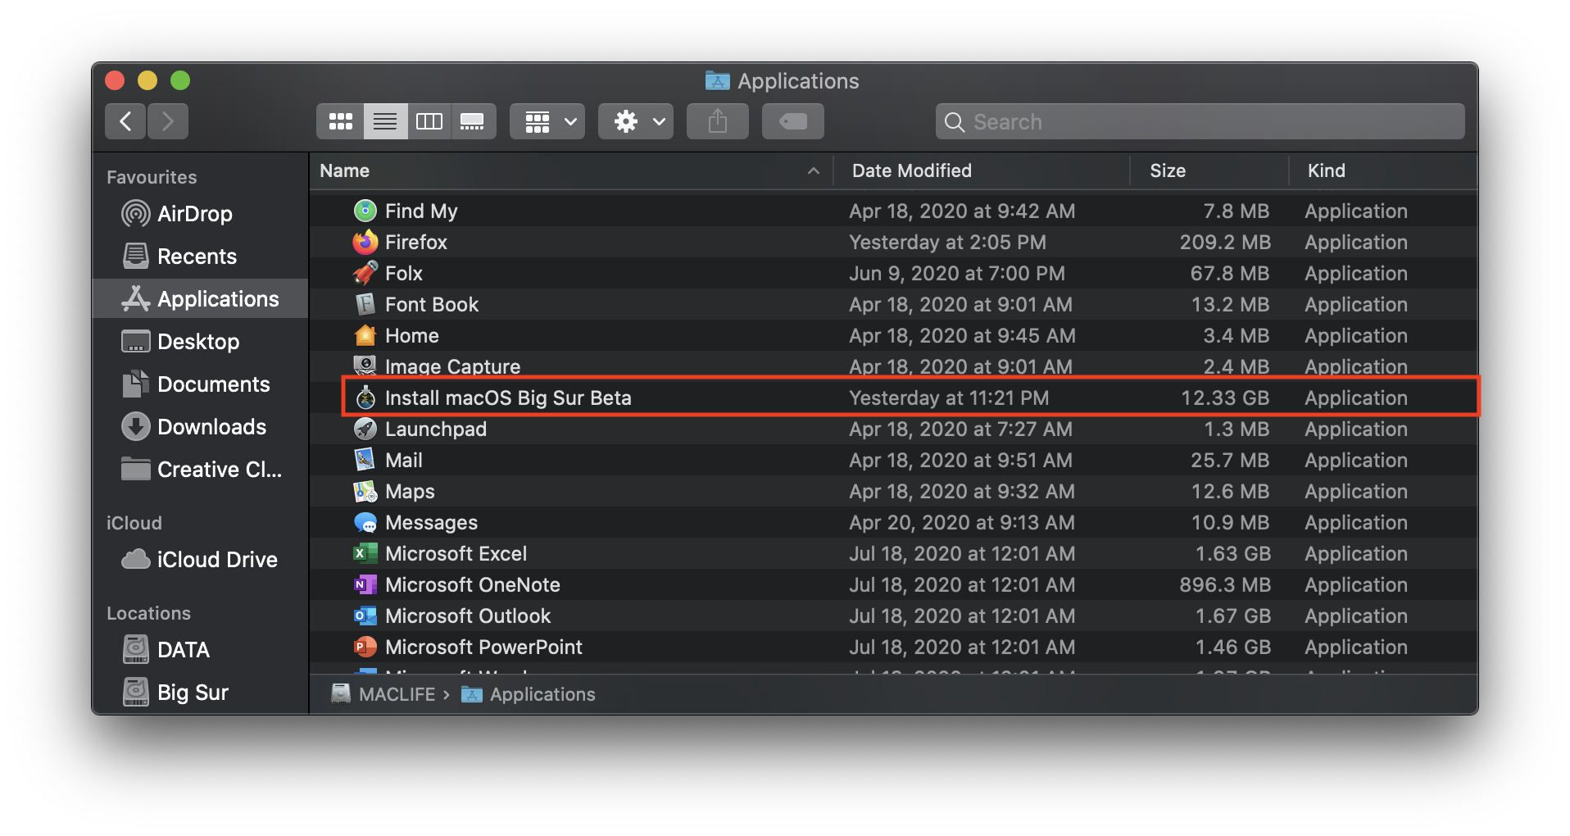Select the AirDrop icon in sidebar
The image size is (1570, 836).
[134, 214]
